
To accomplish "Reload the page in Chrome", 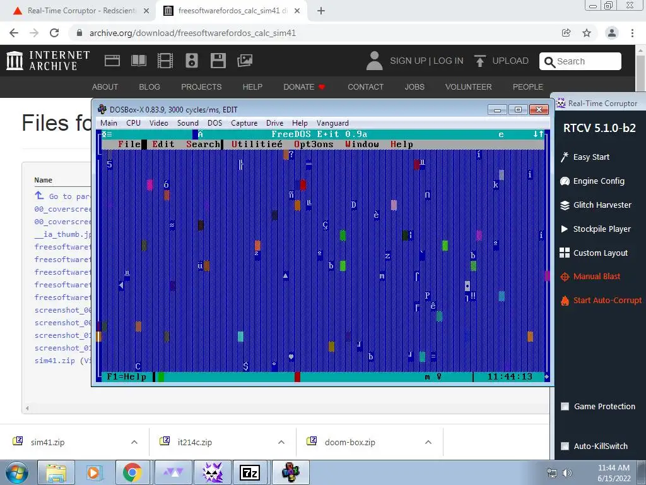I will click(x=54, y=33).
